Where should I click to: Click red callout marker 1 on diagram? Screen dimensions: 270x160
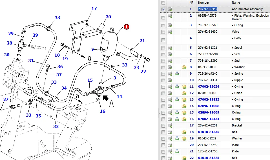(x=126, y=27)
